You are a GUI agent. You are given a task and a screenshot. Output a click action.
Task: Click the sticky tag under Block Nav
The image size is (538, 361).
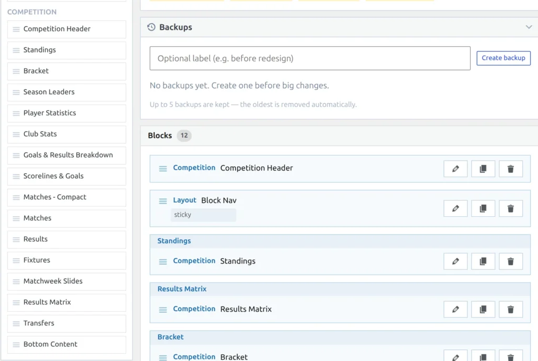[203, 215]
